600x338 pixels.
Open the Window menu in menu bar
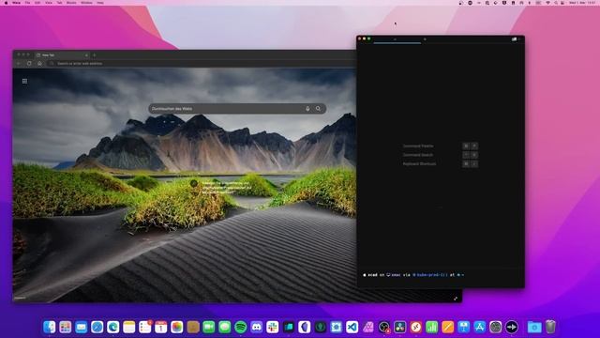tap(86, 3)
